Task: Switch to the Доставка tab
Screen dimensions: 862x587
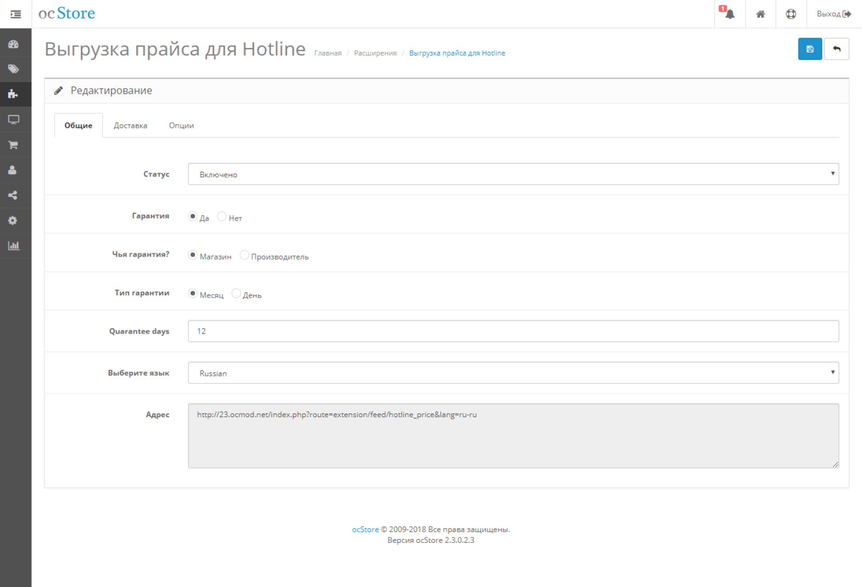Action: click(x=130, y=126)
